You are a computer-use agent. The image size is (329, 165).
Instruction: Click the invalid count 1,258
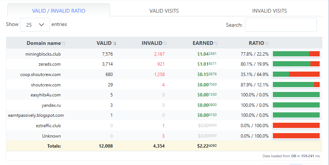(159, 75)
